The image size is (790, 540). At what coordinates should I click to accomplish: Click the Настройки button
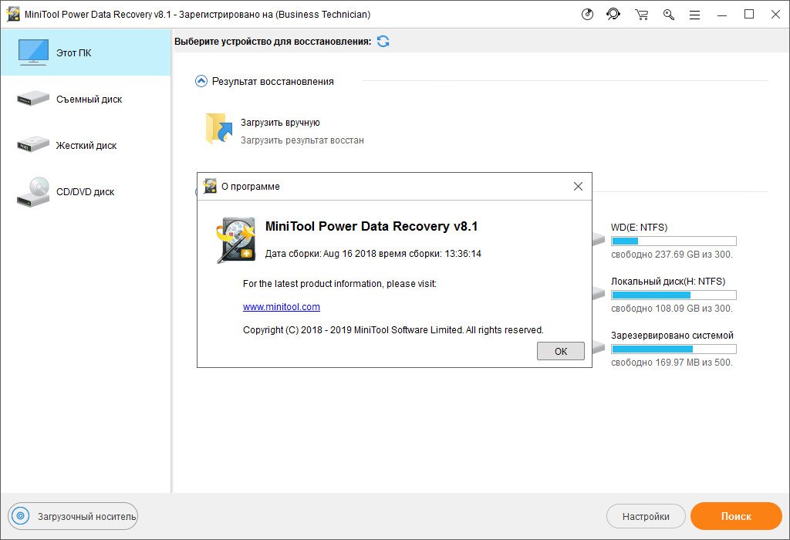point(646,516)
